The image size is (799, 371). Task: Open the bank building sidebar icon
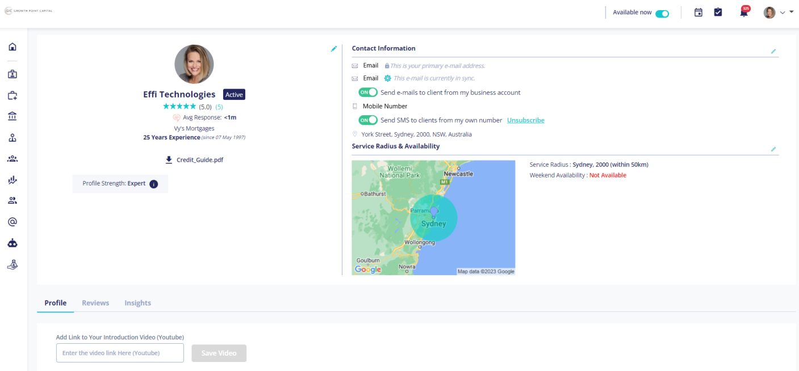[12, 116]
